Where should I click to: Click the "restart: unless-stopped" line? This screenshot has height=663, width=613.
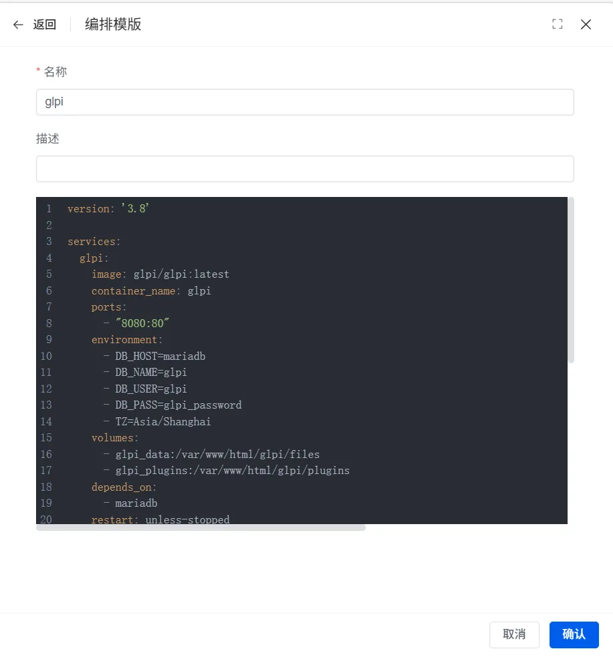tap(161, 519)
